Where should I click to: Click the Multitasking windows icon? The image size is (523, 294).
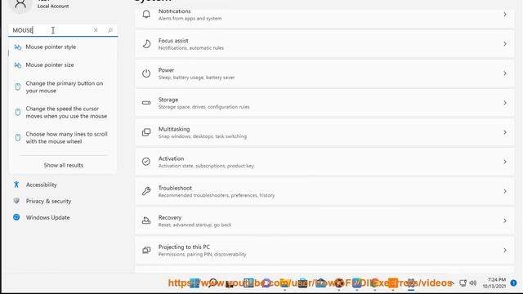(146, 132)
